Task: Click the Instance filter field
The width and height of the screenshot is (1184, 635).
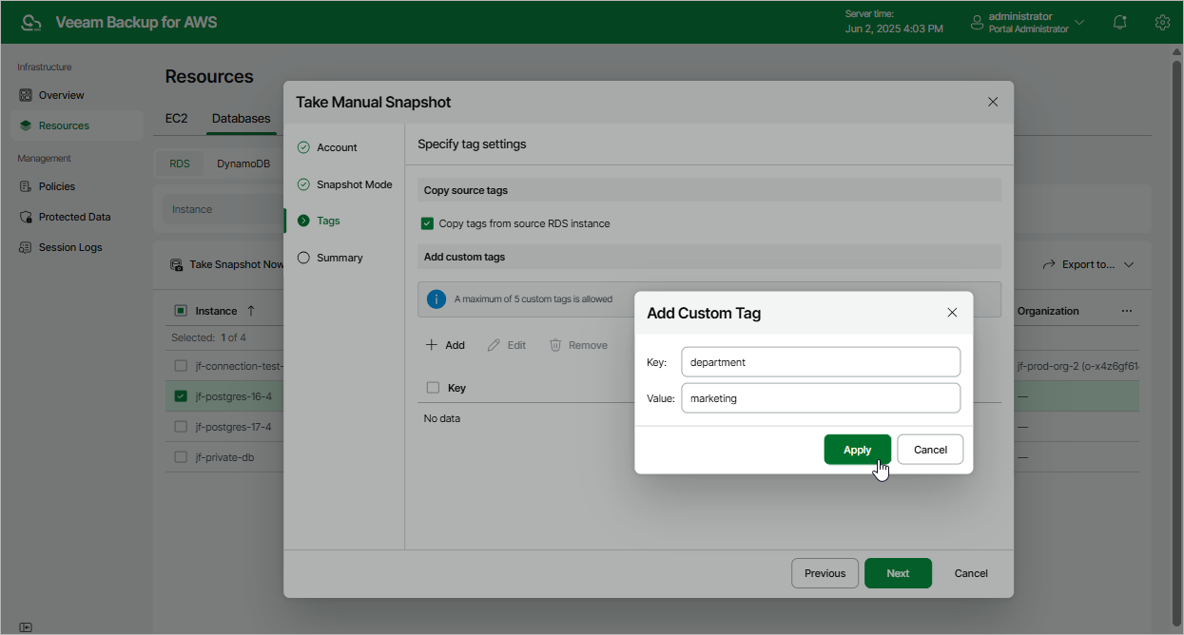Action: pos(223,209)
